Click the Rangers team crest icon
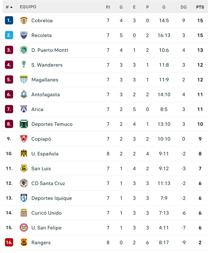The height and width of the screenshot is (253, 208). [x=24, y=243]
